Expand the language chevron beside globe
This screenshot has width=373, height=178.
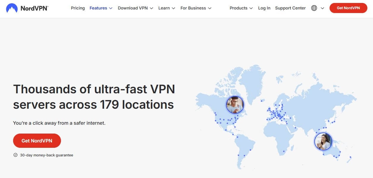(322, 8)
